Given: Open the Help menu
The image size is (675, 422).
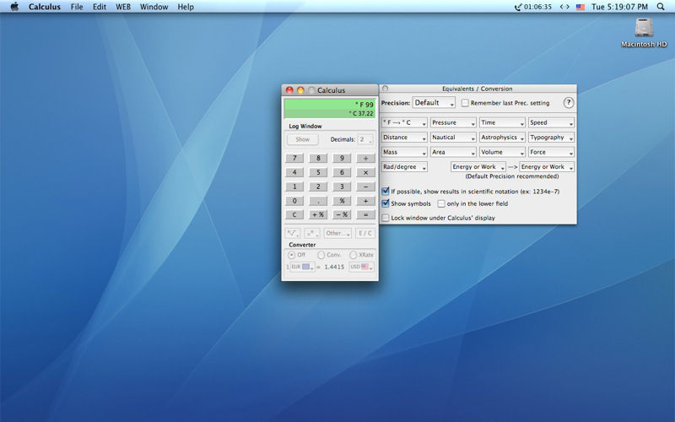Looking at the screenshot, I should click(186, 7).
